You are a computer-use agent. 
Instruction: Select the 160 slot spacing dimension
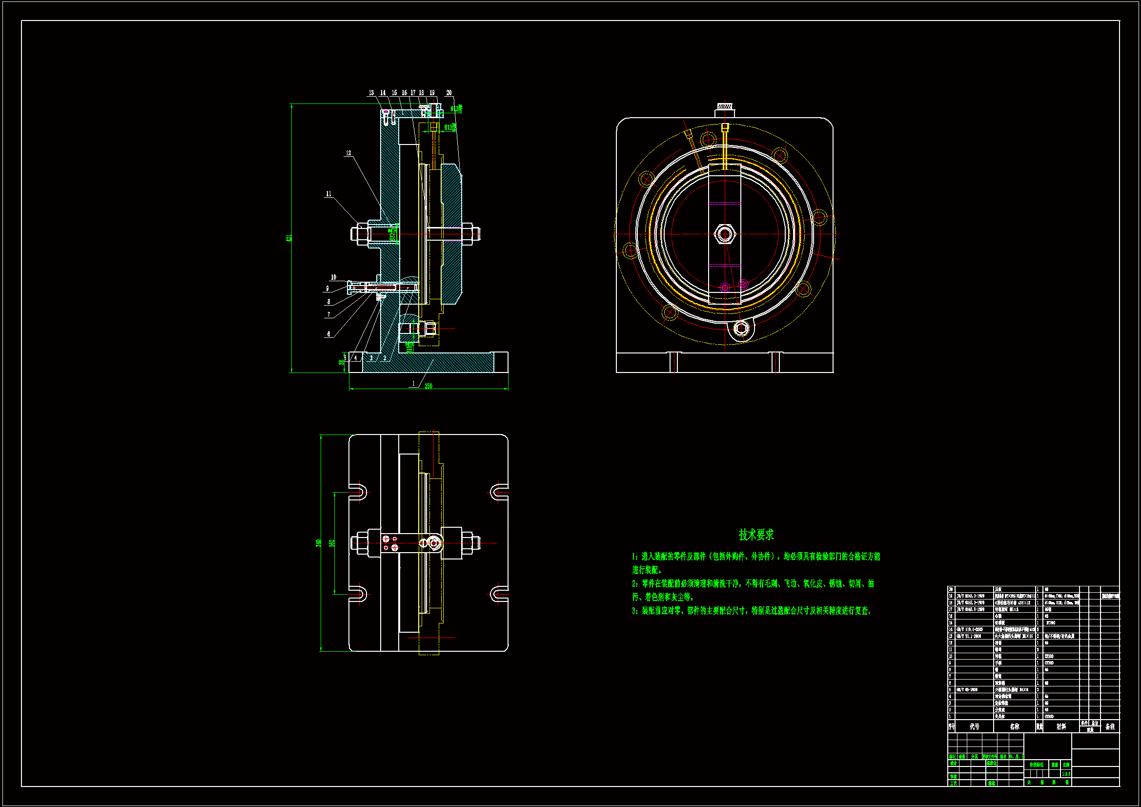point(331,543)
